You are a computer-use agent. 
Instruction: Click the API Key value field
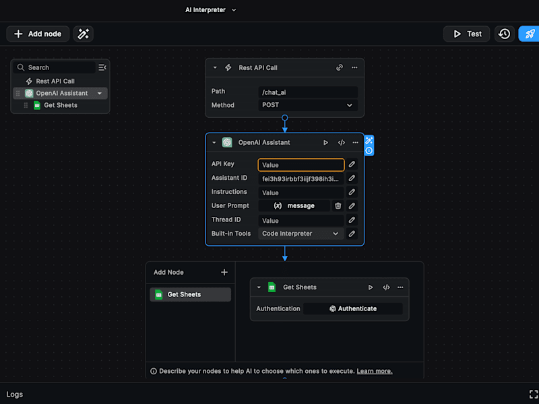[300, 165]
